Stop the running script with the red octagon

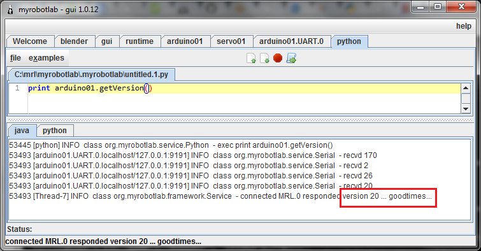click(x=278, y=58)
